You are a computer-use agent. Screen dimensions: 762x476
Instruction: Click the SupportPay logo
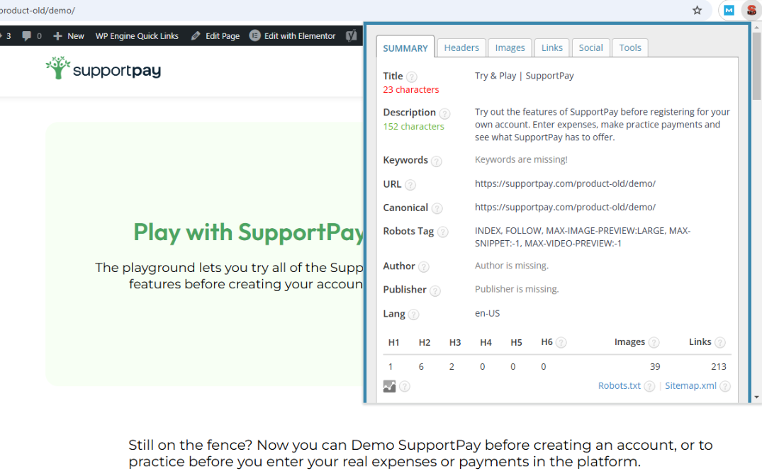(103, 69)
